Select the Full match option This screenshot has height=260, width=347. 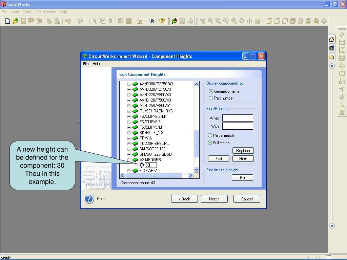point(210,143)
